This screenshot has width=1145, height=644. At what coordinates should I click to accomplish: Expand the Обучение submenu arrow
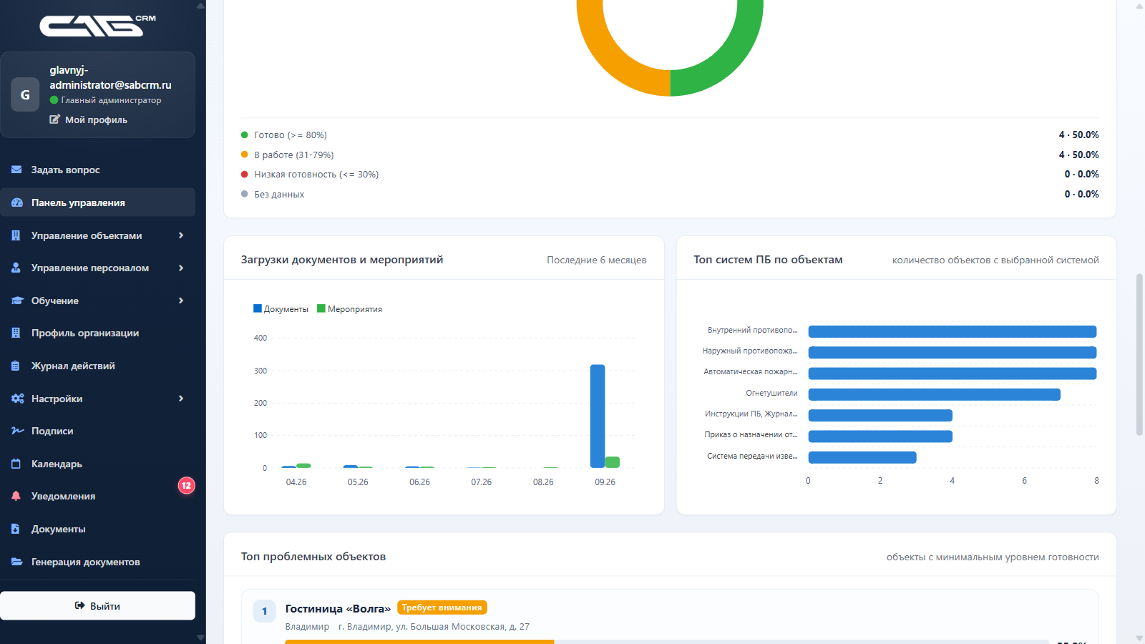[181, 301]
